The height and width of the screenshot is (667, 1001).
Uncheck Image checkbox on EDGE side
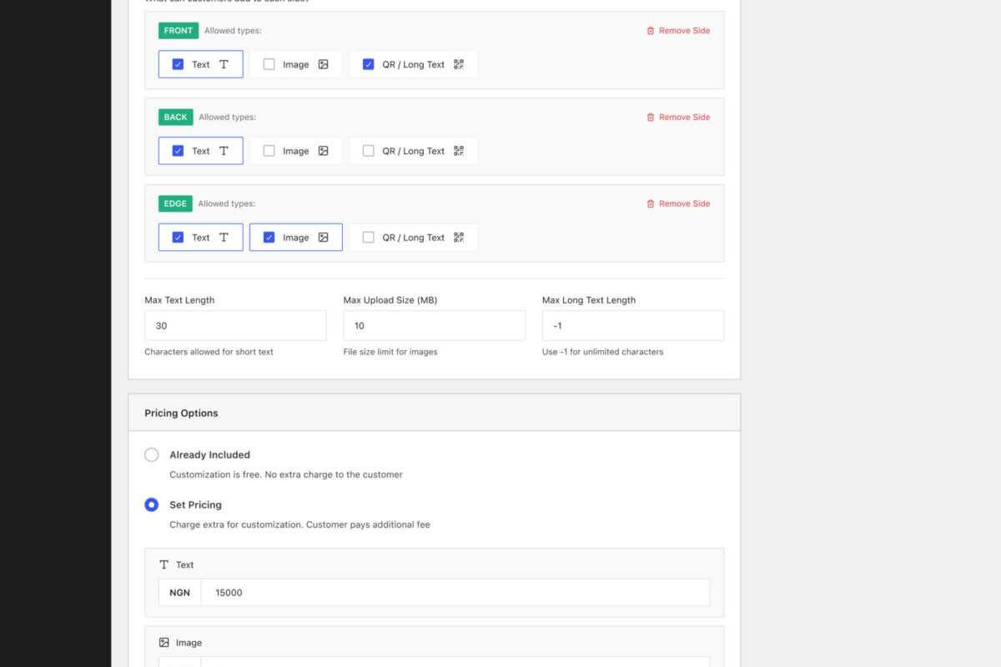pyautogui.click(x=269, y=238)
